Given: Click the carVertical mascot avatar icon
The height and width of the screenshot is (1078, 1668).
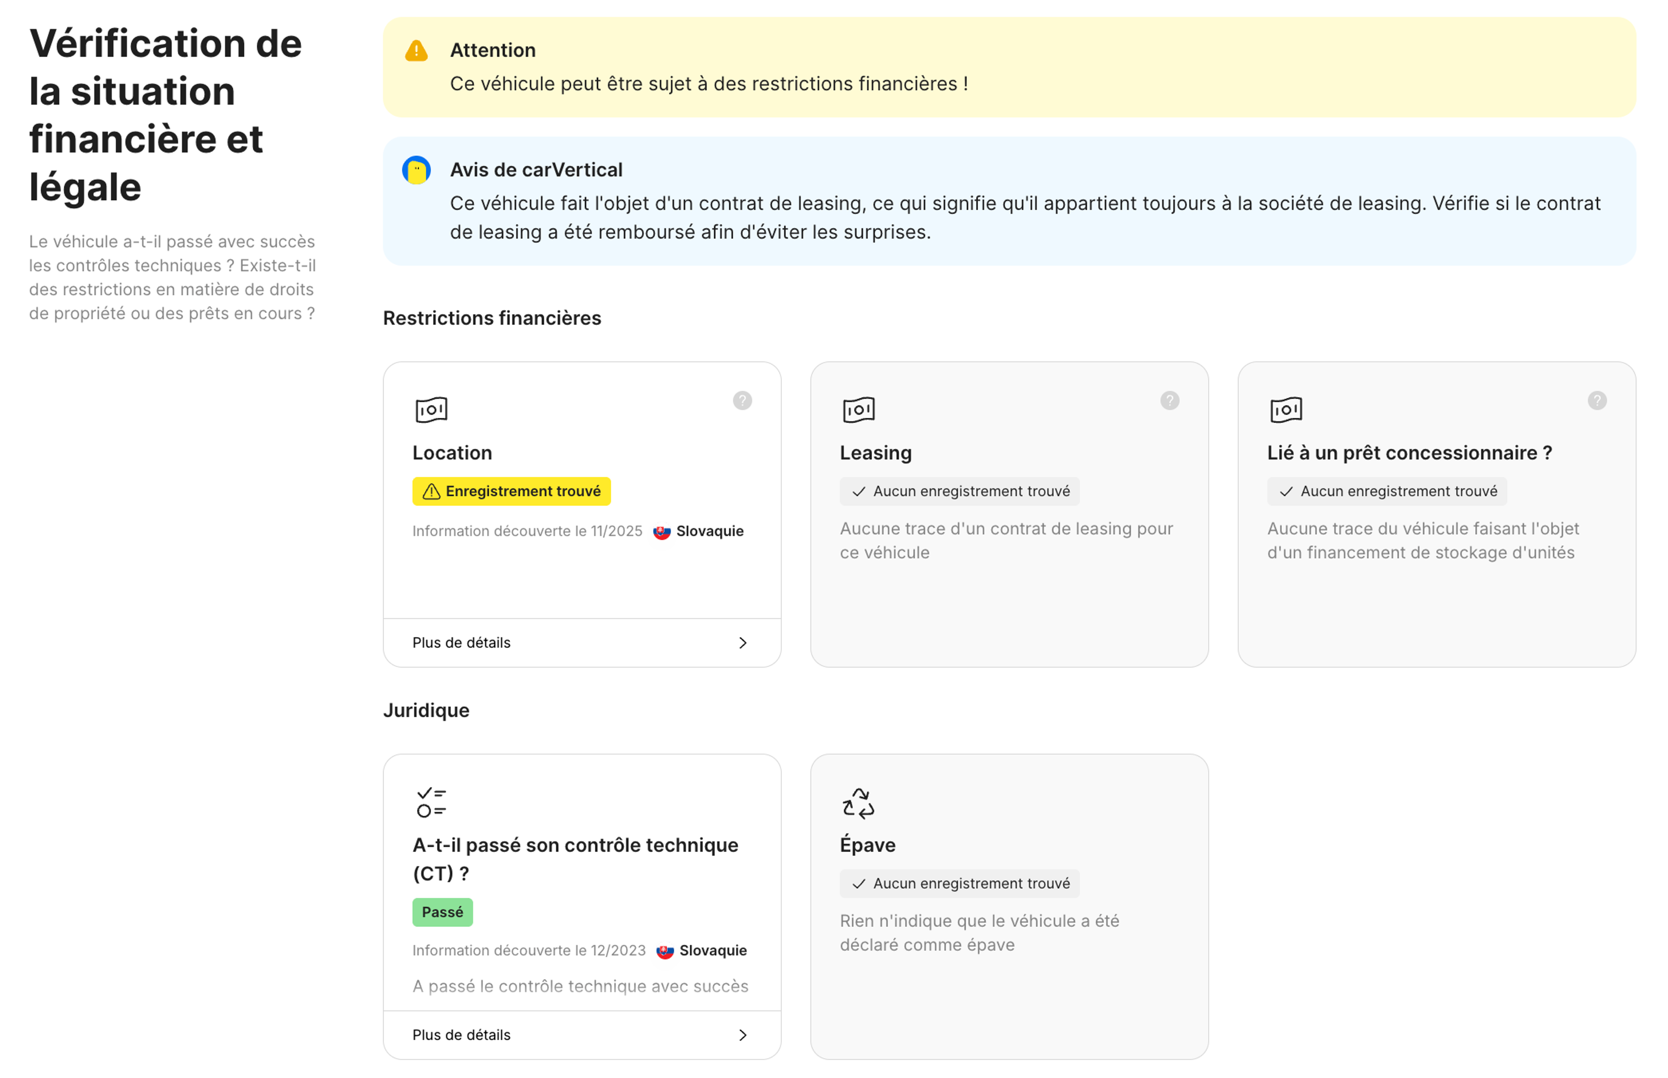Looking at the screenshot, I should 417,170.
